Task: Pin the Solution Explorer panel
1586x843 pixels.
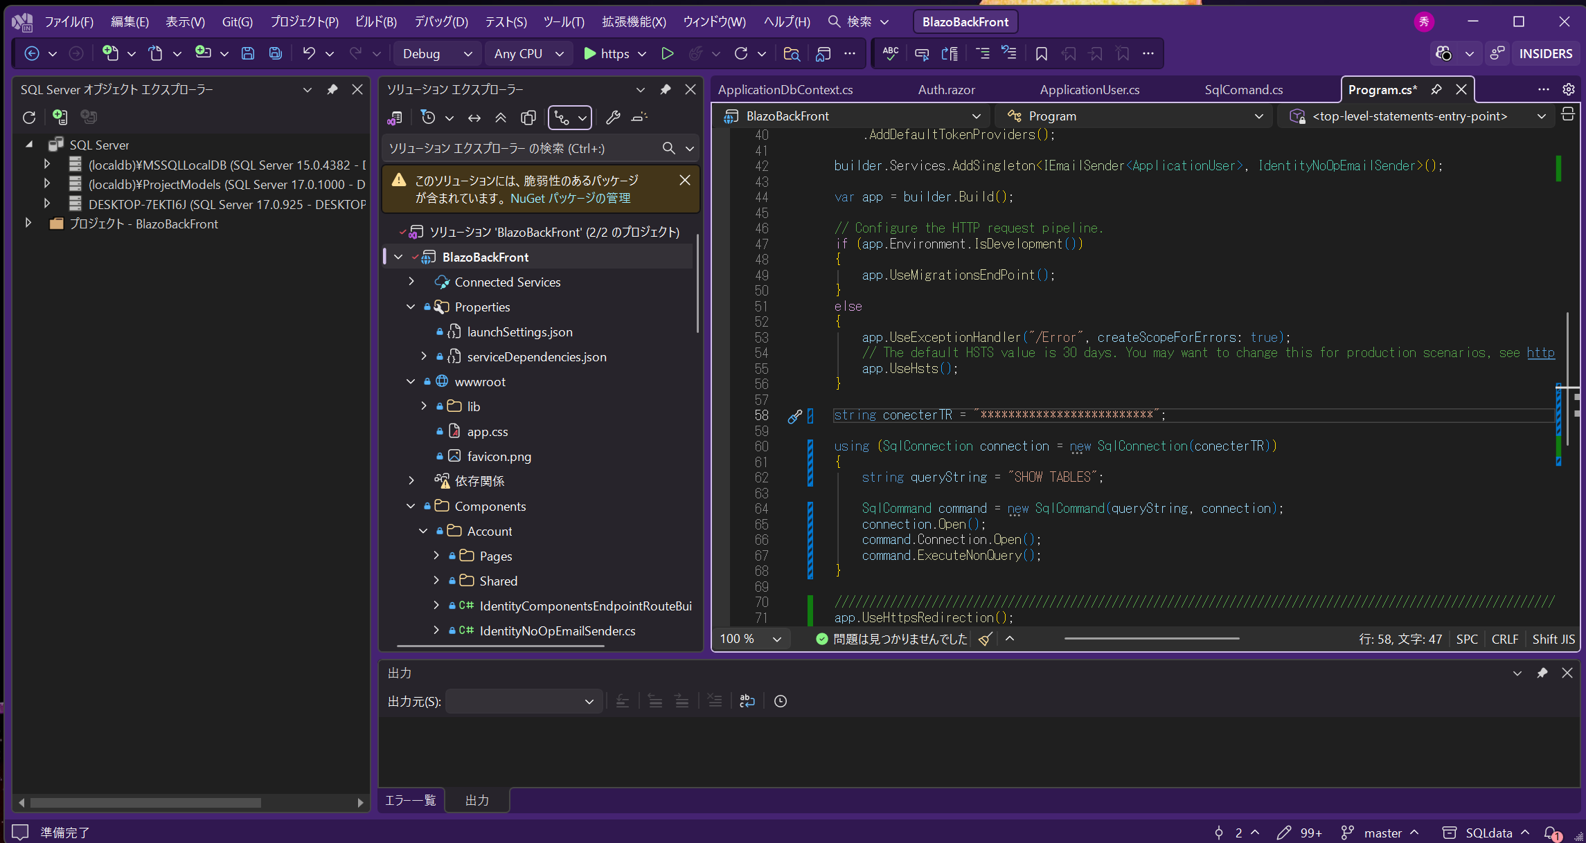Action: 666,89
